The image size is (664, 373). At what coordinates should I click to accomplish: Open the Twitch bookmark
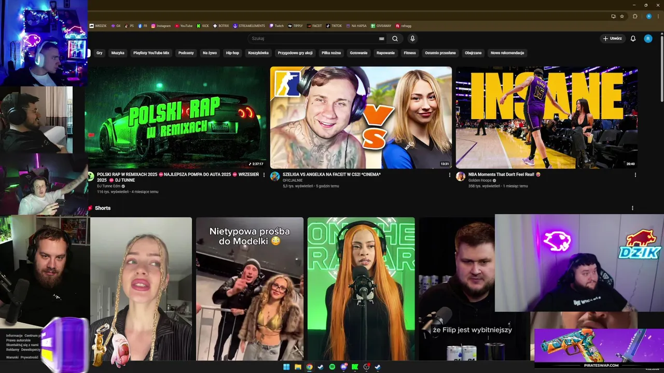point(276,25)
